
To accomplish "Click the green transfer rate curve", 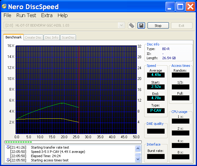I will 48,107.
